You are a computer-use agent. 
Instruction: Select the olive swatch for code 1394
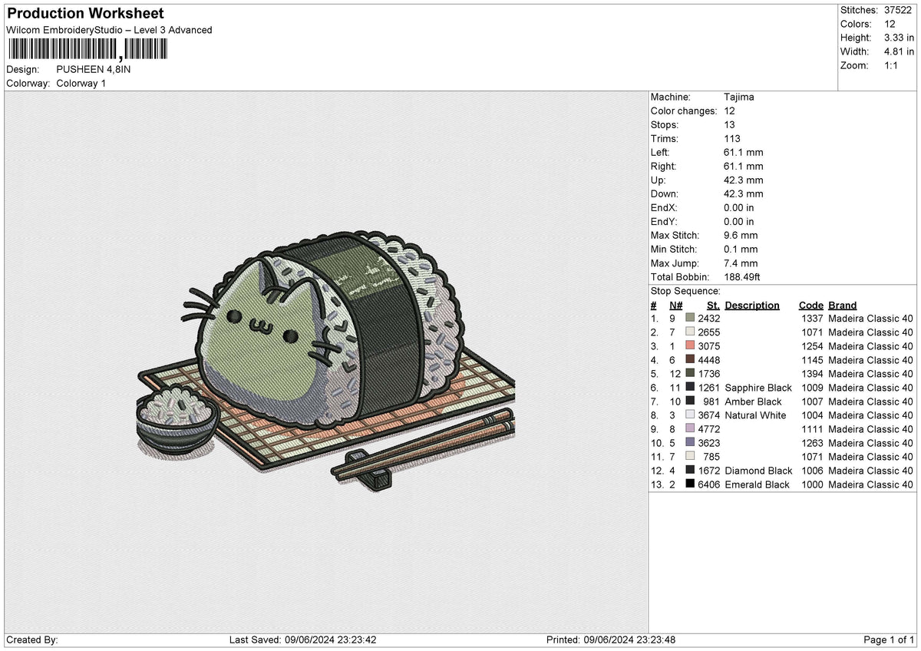[x=690, y=374]
